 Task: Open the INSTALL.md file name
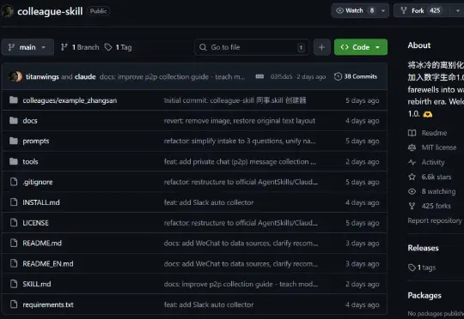point(41,202)
